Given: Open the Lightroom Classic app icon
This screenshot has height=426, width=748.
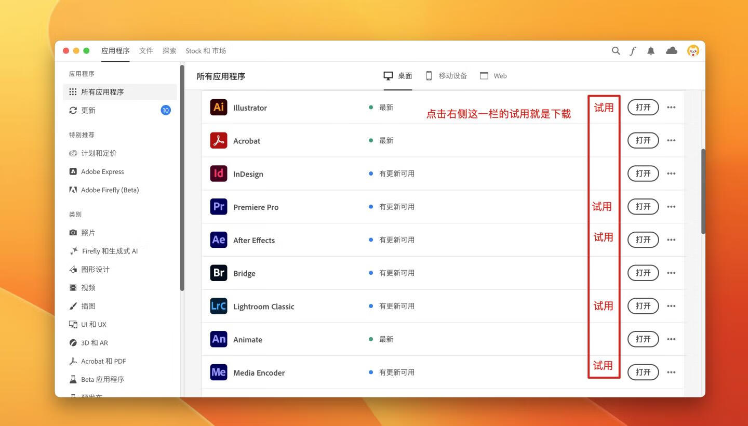Looking at the screenshot, I should pos(218,306).
